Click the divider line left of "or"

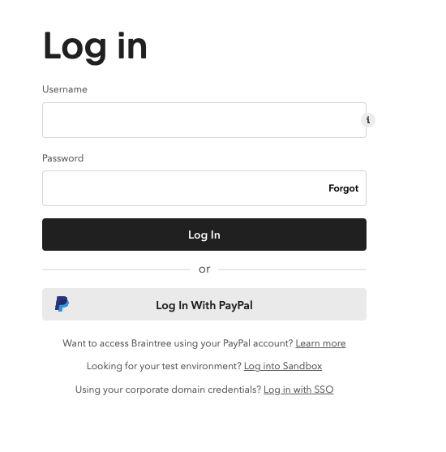coord(117,269)
